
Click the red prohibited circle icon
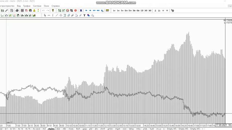75,10
